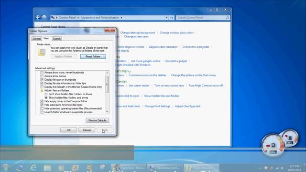Select the View tab
The image size is (306, 172).
click(x=46, y=38)
